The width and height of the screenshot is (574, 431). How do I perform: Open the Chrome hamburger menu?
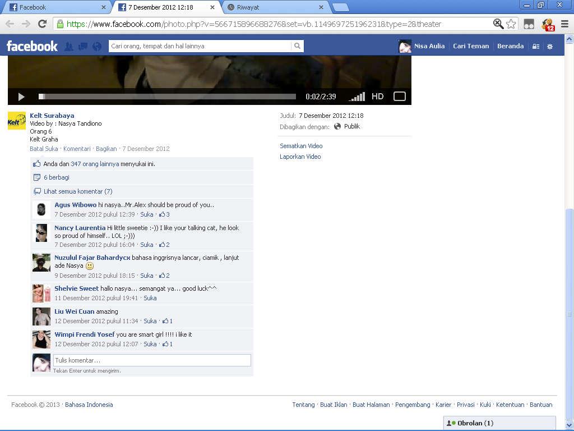[x=565, y=24]
